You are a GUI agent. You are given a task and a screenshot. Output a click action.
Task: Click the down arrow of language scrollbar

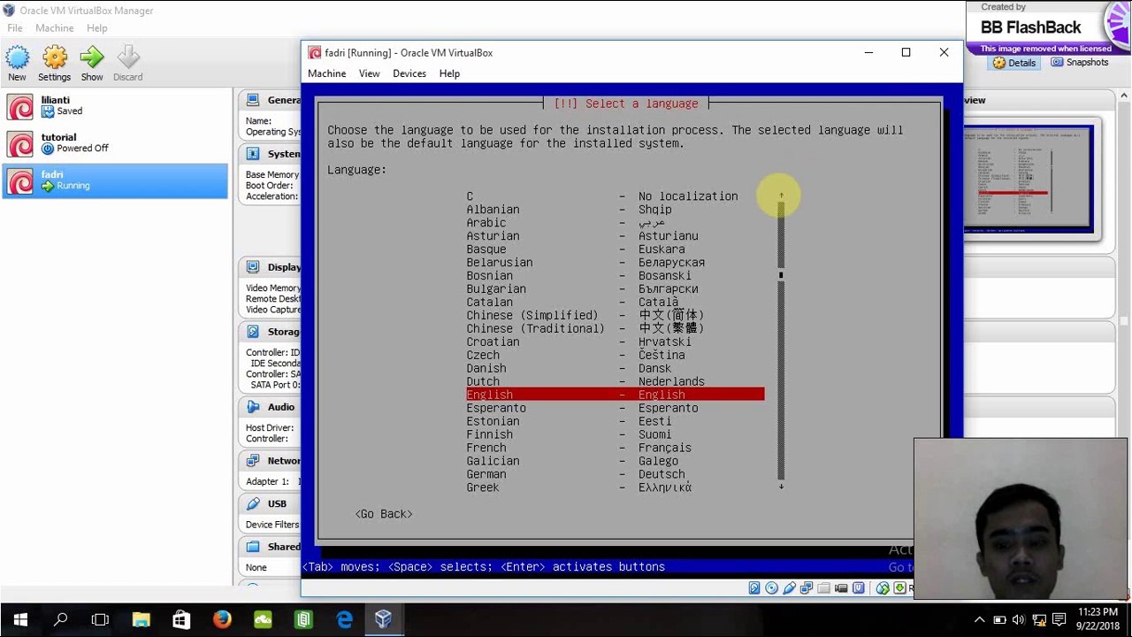click(781, 487)
